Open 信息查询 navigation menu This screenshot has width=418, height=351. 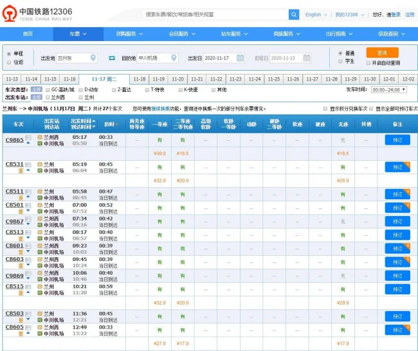click(392, 34)
